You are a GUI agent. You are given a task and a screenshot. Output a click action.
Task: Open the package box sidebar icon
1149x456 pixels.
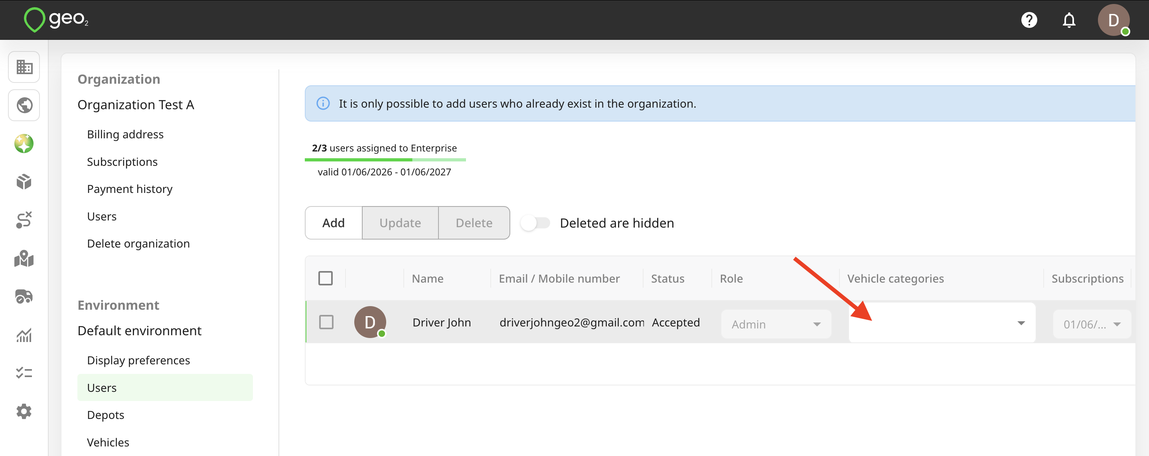pyautogui.click(x=24, y=181)
